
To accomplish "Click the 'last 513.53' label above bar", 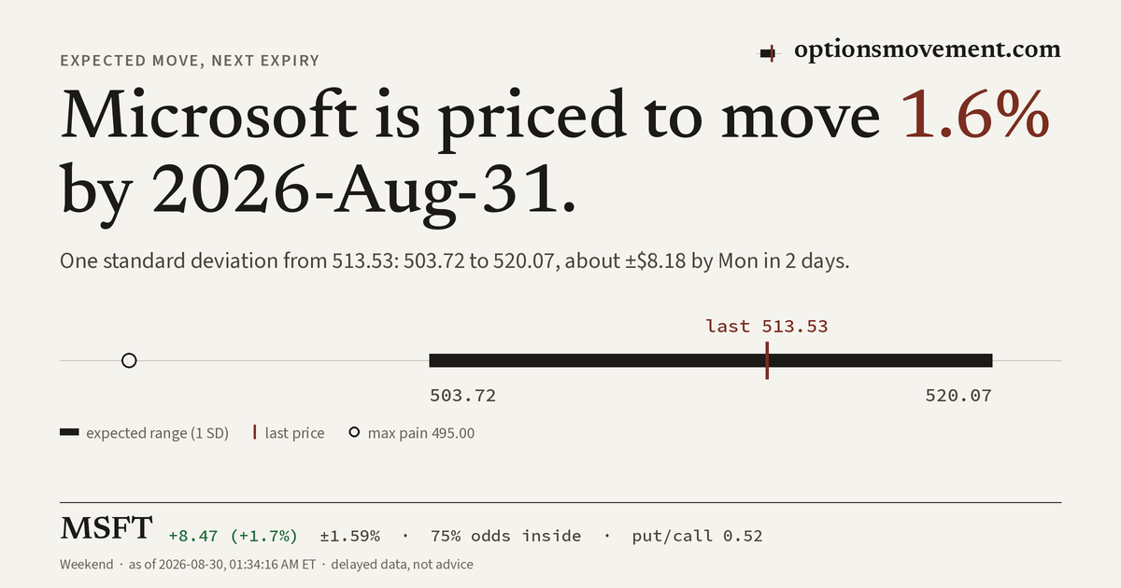I will pyautogui.click(x=767, y=326).
